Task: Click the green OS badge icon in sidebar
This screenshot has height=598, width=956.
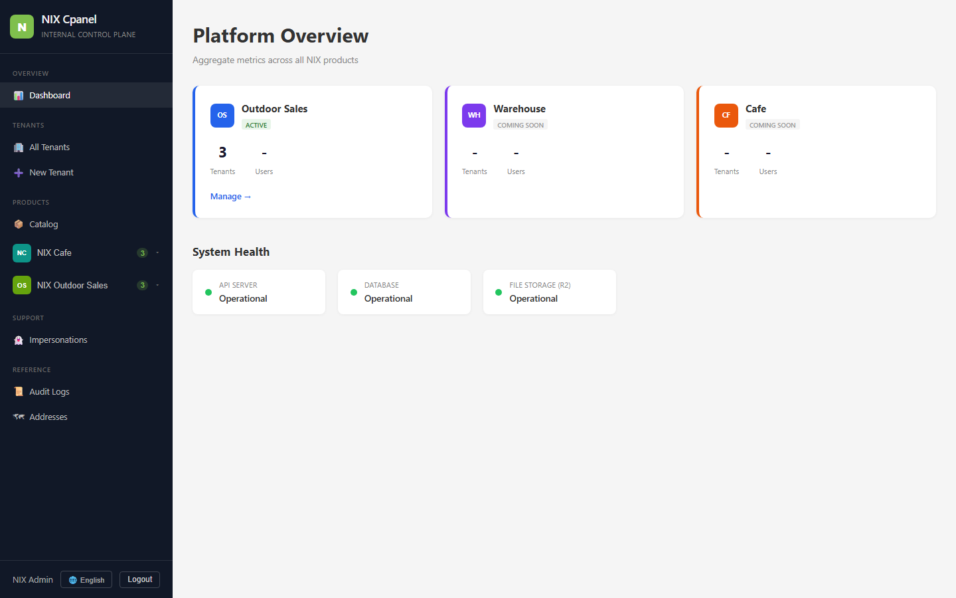Action: pos(22,286)
